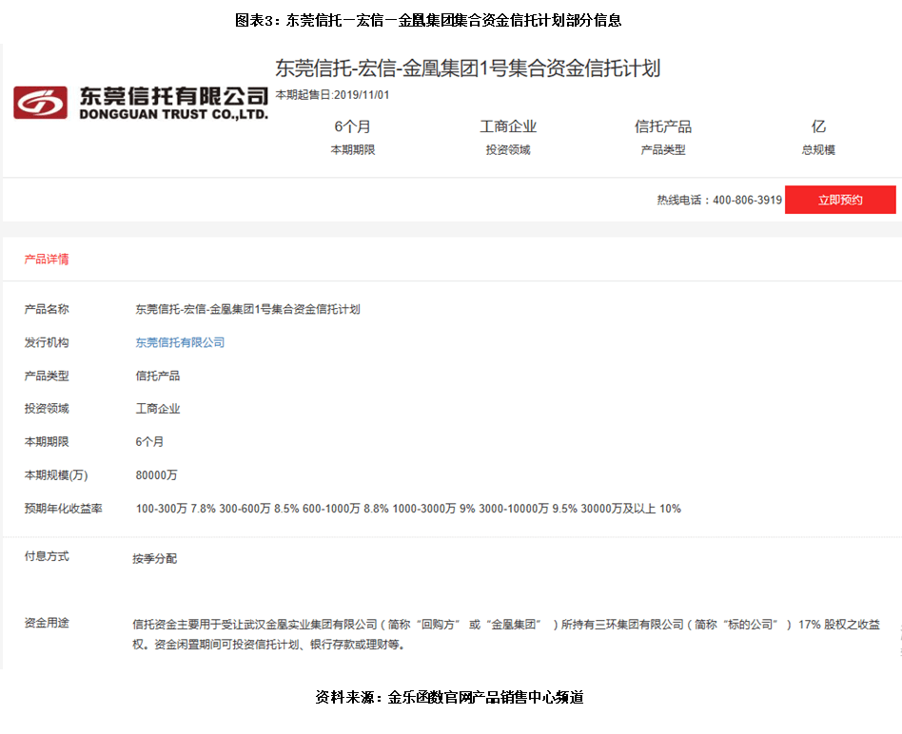Click the hotline number 400-806-3919

[747, 200]
